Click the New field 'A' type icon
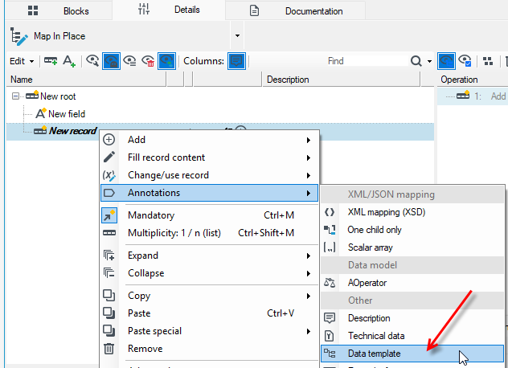Image resolution: width=508 pixels, height=368 pixels. [41, 113]
